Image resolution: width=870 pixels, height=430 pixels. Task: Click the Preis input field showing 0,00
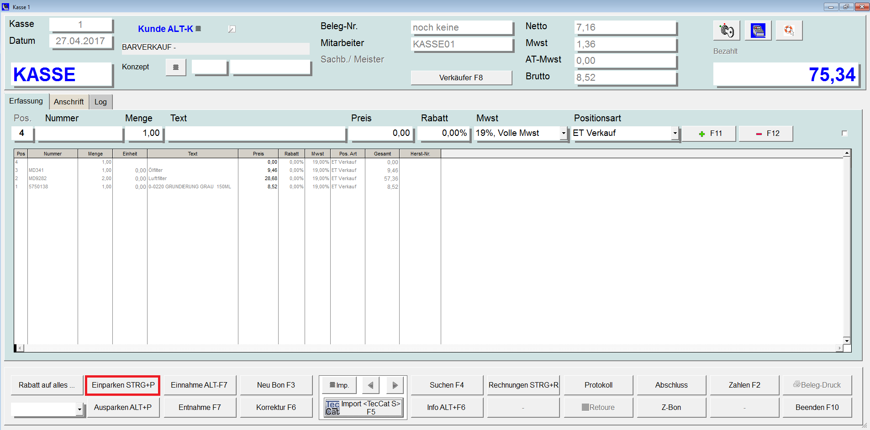click(x=381, y=134)
